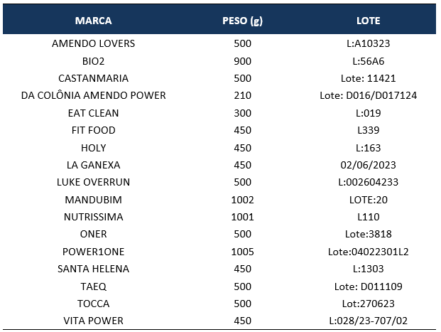Select the AMENDO LOVERS brand cell
This screenshot has width=441, height=332.
pos(93,43)
